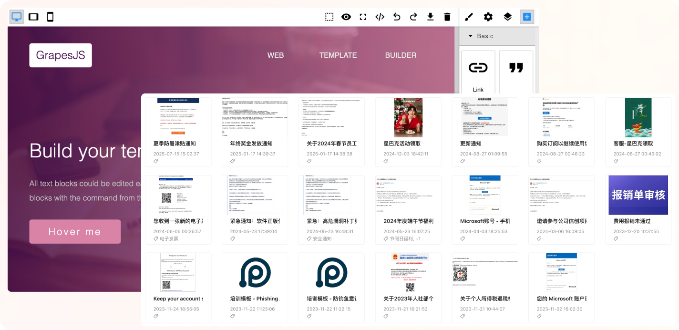Clear canvas with the trash icon

click(x=447, y=17)
